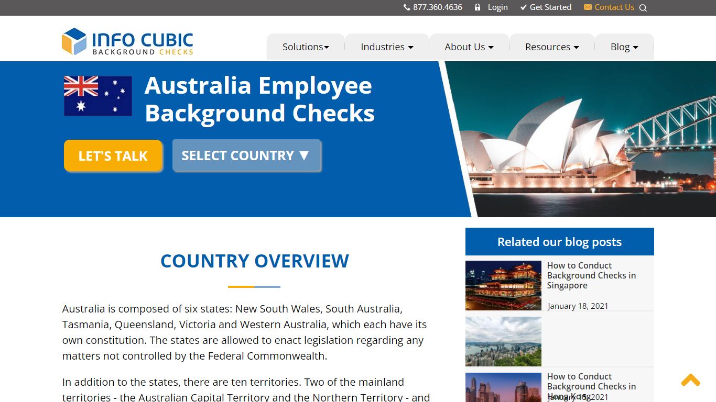Click the 'Related our blog posts' header

[x=559, y=242]
